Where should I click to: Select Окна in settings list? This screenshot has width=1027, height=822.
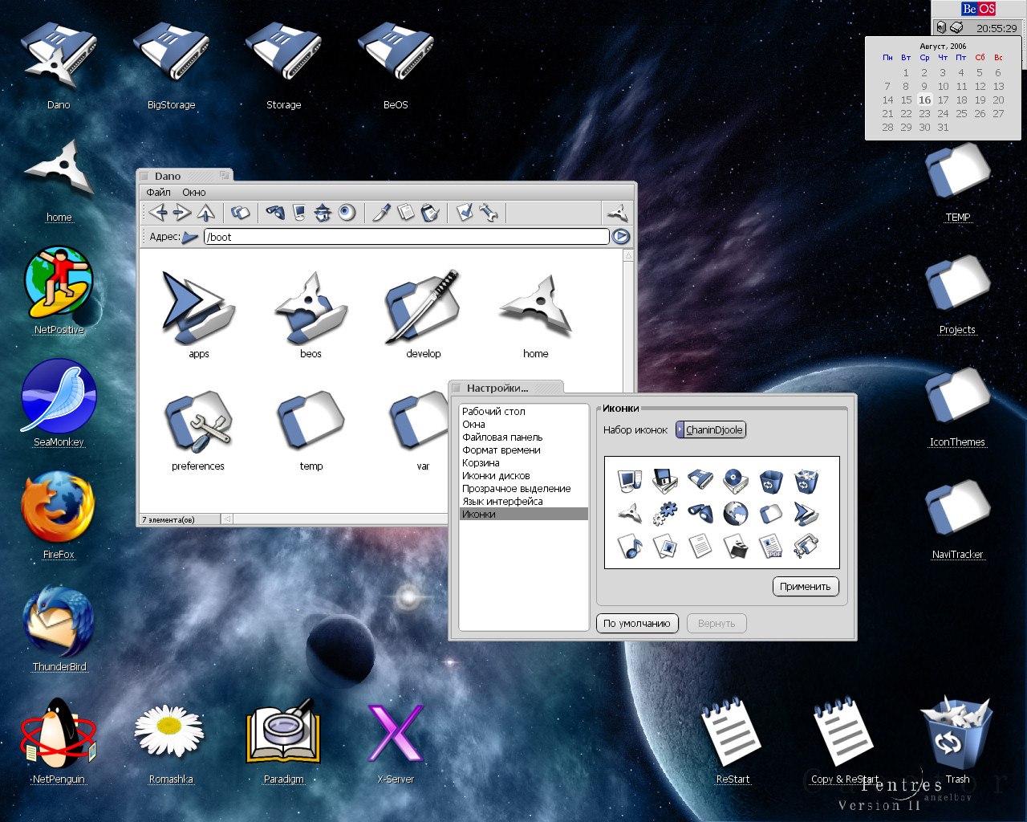click(524, 424)
